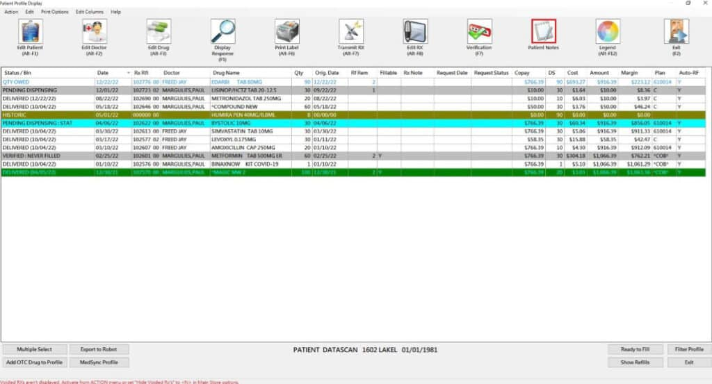Click the Plan column header
Viewport: 712px width, 384px height.
660,73
